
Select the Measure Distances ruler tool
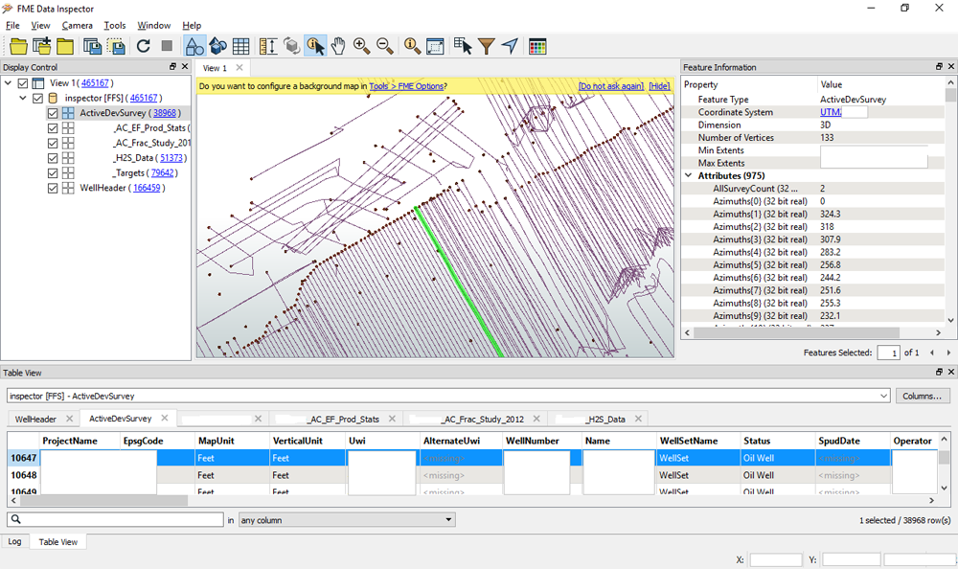[x=268, y=46]
